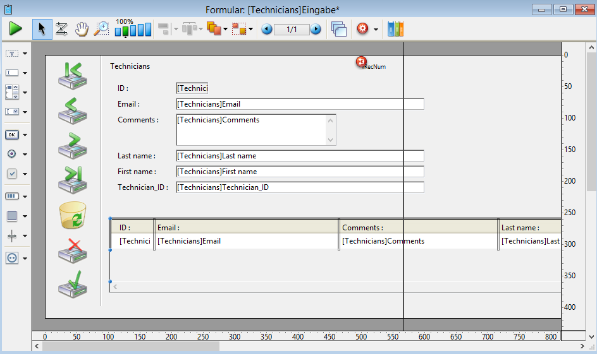
Task: Go to previous form page arrow
Action: click(x=267, y=29)
